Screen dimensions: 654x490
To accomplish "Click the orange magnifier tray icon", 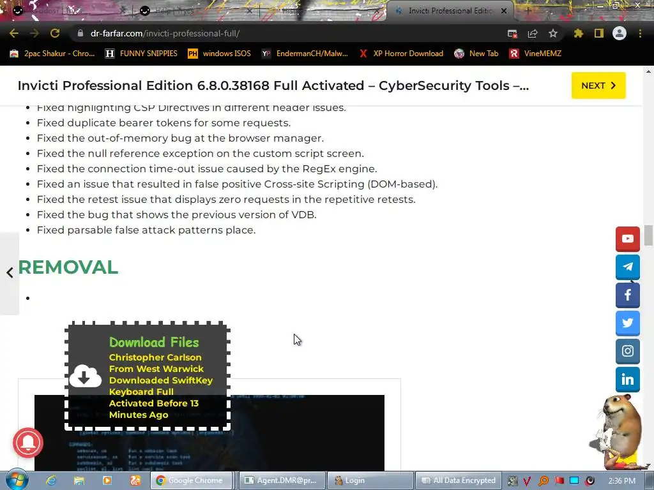I will point(544,481).
